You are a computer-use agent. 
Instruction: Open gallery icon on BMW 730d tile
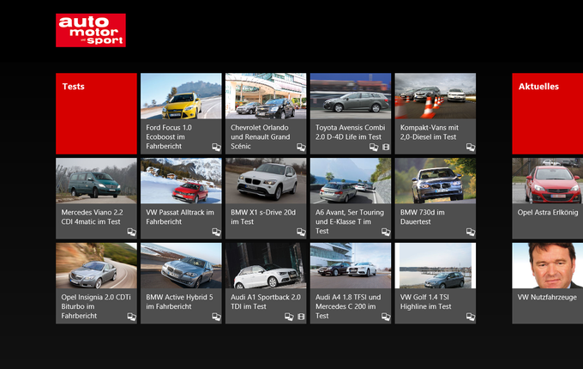click(471, 232)
